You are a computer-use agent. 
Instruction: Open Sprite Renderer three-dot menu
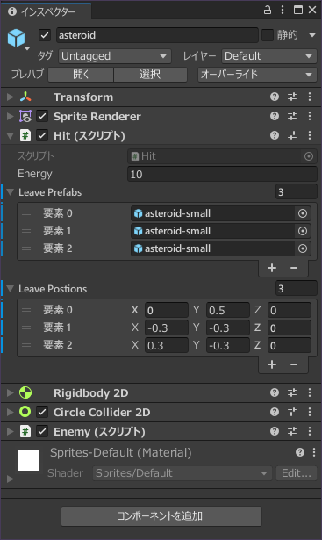310,116
